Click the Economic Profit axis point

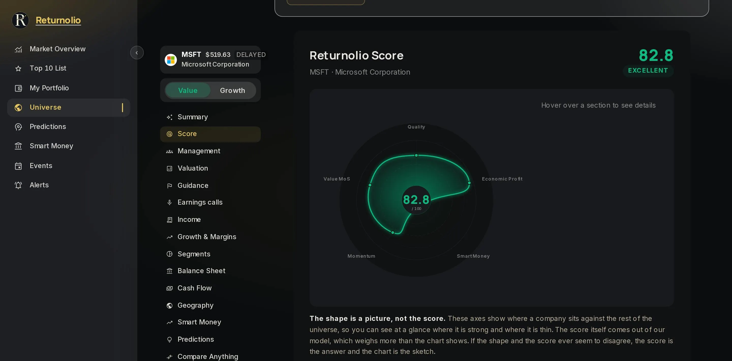[x=469, y=183]
